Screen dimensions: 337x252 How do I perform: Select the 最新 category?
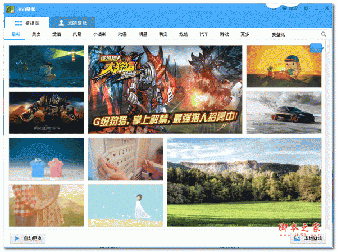(16, 34)
